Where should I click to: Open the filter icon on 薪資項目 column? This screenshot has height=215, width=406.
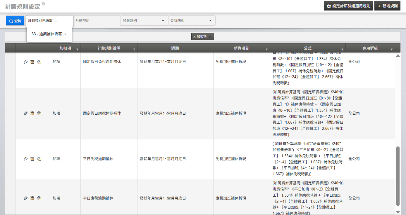[266, 50]
